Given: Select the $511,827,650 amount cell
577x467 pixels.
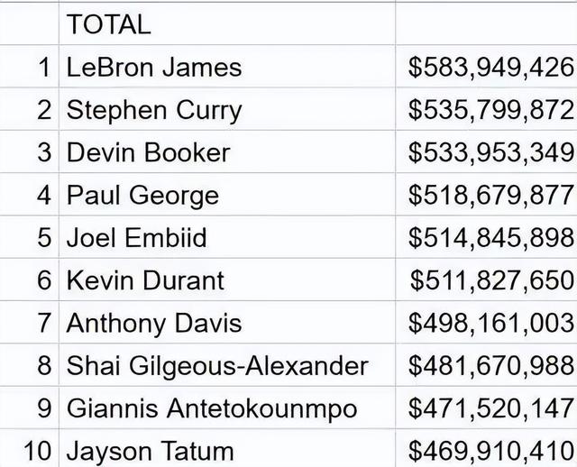Looking at the screenshot, I should pyautogui.click(x=487, y=279).
